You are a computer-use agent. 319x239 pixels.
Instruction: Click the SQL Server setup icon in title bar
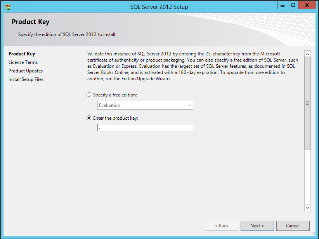point(7,7)
